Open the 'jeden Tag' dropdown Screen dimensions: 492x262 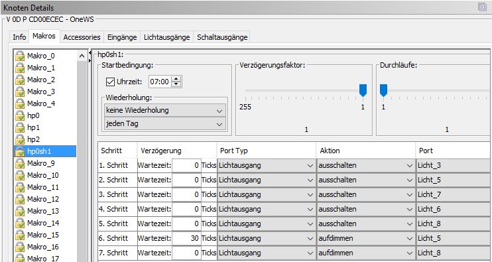click(165, 123)
